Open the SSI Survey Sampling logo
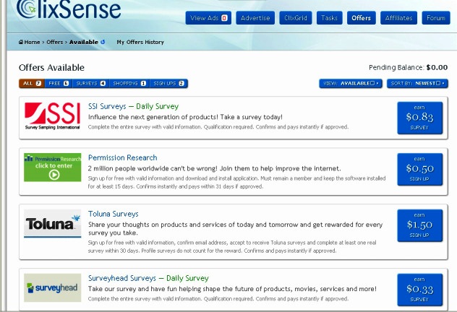The height and width of the screenshot is (312, 457). (52, 117)
